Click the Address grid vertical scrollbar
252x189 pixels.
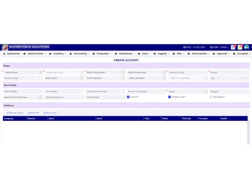click(x=248, y=133)
